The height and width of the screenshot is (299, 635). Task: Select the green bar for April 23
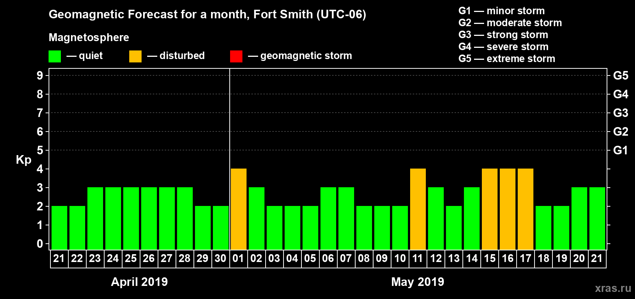(95, 219)
